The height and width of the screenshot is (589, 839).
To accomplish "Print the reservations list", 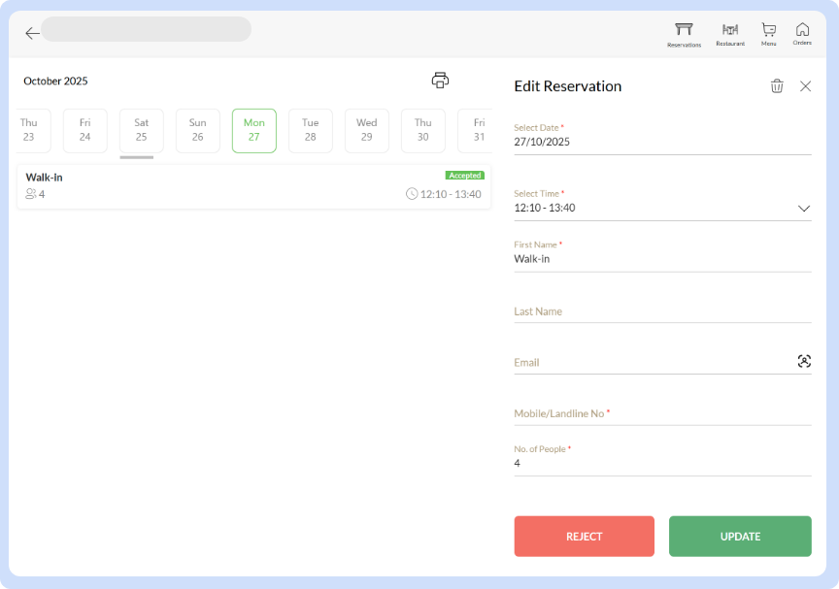I will pyautogui.click(x=440, y=81).
